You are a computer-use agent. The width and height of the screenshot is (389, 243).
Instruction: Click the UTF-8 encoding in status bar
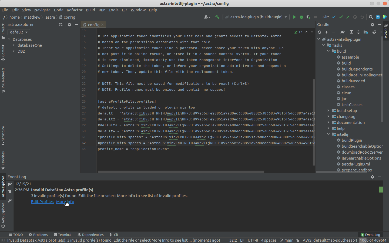(253, 240)
